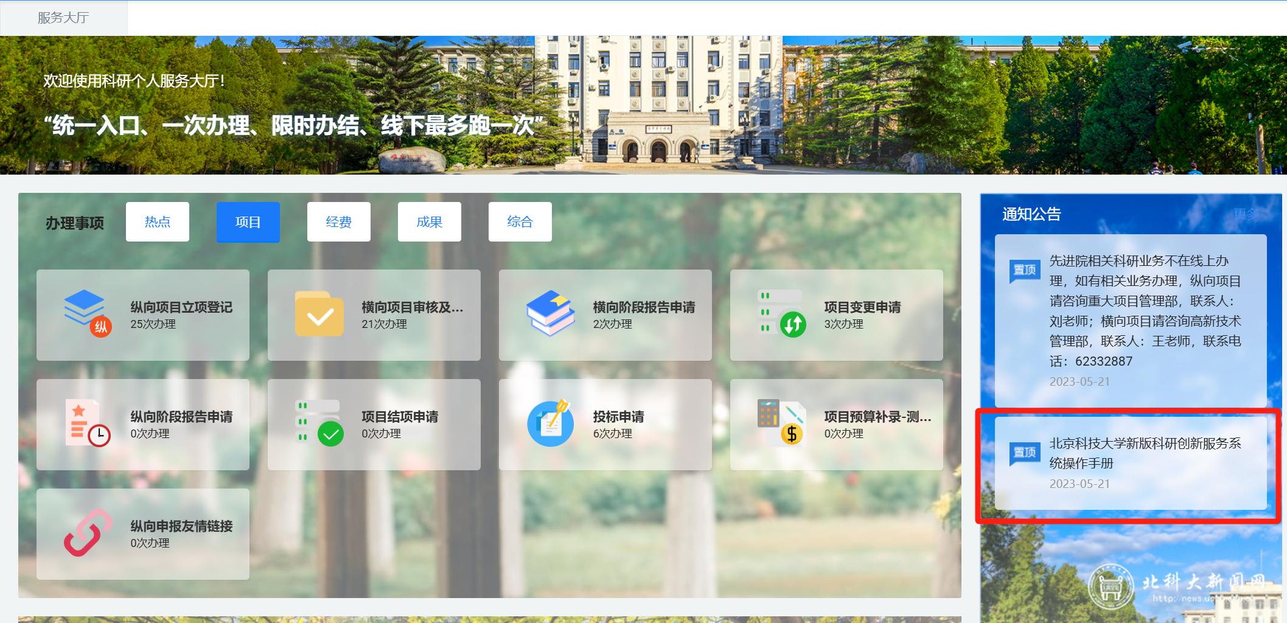Click the 纵向阶段报告申请 document clock icon
Image resolution: width=1287 pixels, height=623 pixels.
pos(88,423)
